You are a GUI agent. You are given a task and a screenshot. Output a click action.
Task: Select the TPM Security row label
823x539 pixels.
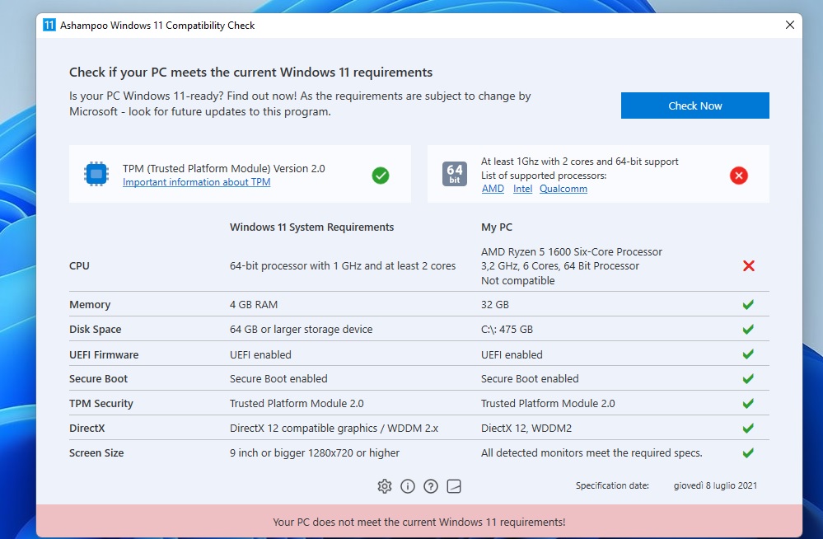coord(101,404)
